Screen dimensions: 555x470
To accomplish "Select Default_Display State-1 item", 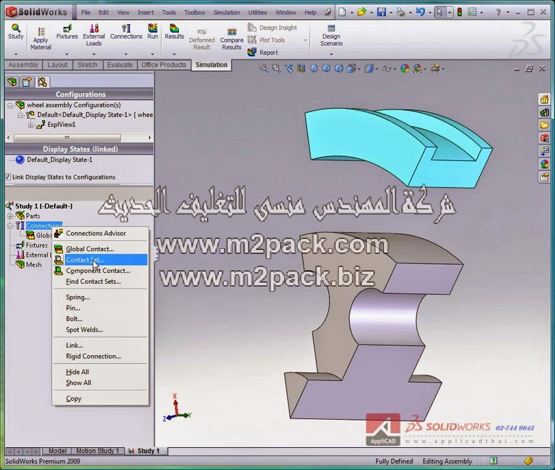I will pyautogui.click(x=59, y=160).
